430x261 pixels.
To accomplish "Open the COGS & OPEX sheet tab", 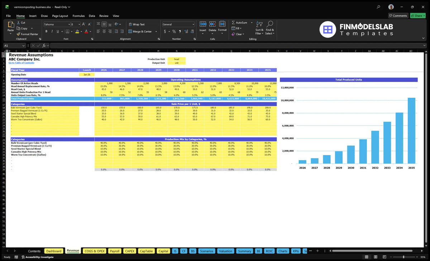I will point(94,251).
